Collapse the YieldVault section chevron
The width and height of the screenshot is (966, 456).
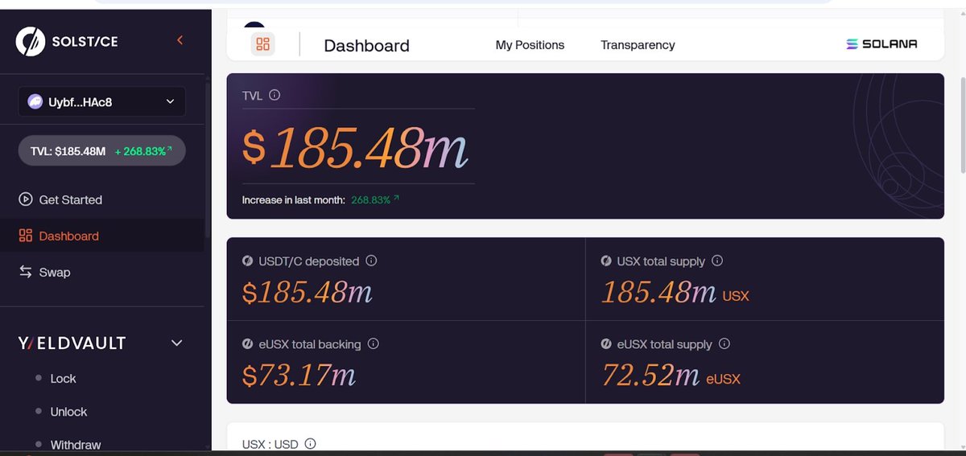pyautogui.click(x=177, y=343)
